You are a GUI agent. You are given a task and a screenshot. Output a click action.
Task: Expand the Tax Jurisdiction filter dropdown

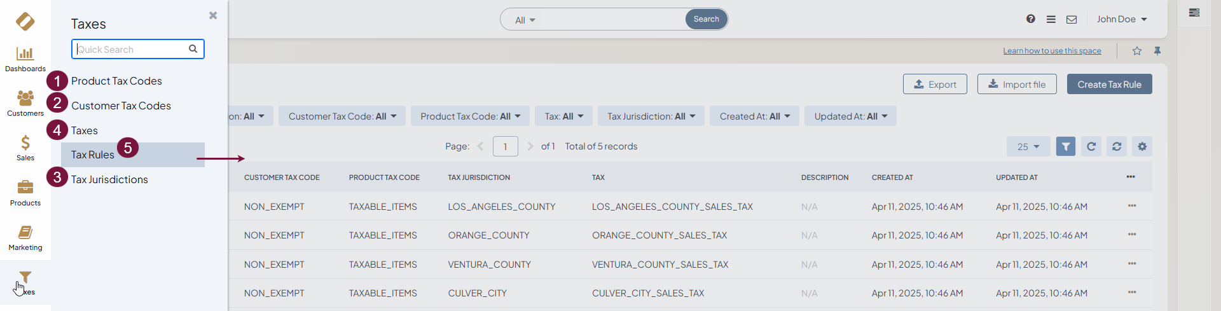pos(651,116)
